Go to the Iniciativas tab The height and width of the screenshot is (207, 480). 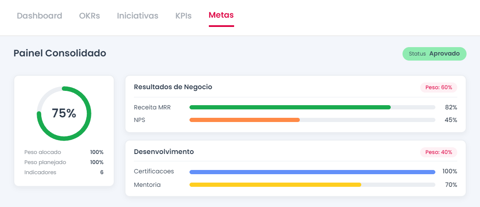coord(137,16)
